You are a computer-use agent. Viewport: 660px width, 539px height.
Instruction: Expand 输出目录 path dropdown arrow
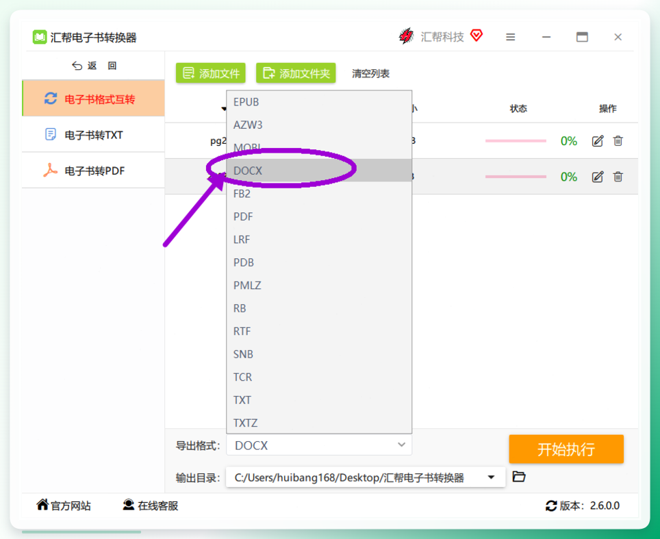click(491, 477)
